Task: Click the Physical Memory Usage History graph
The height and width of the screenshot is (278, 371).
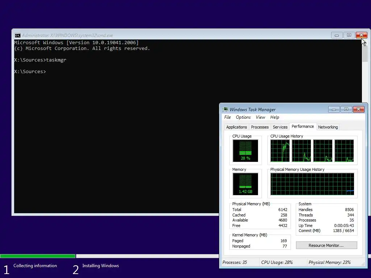Action: click(x=312, y=184)
